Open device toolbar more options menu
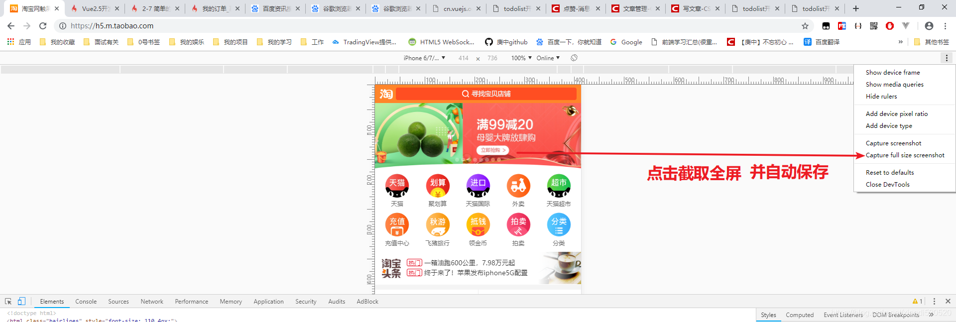The width and height of the screenshot is (956, 322). pyautogui.click(x=947, y=58)
